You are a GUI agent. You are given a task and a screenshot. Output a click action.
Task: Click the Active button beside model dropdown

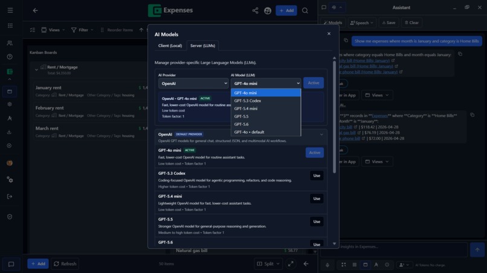pos(314,83)
